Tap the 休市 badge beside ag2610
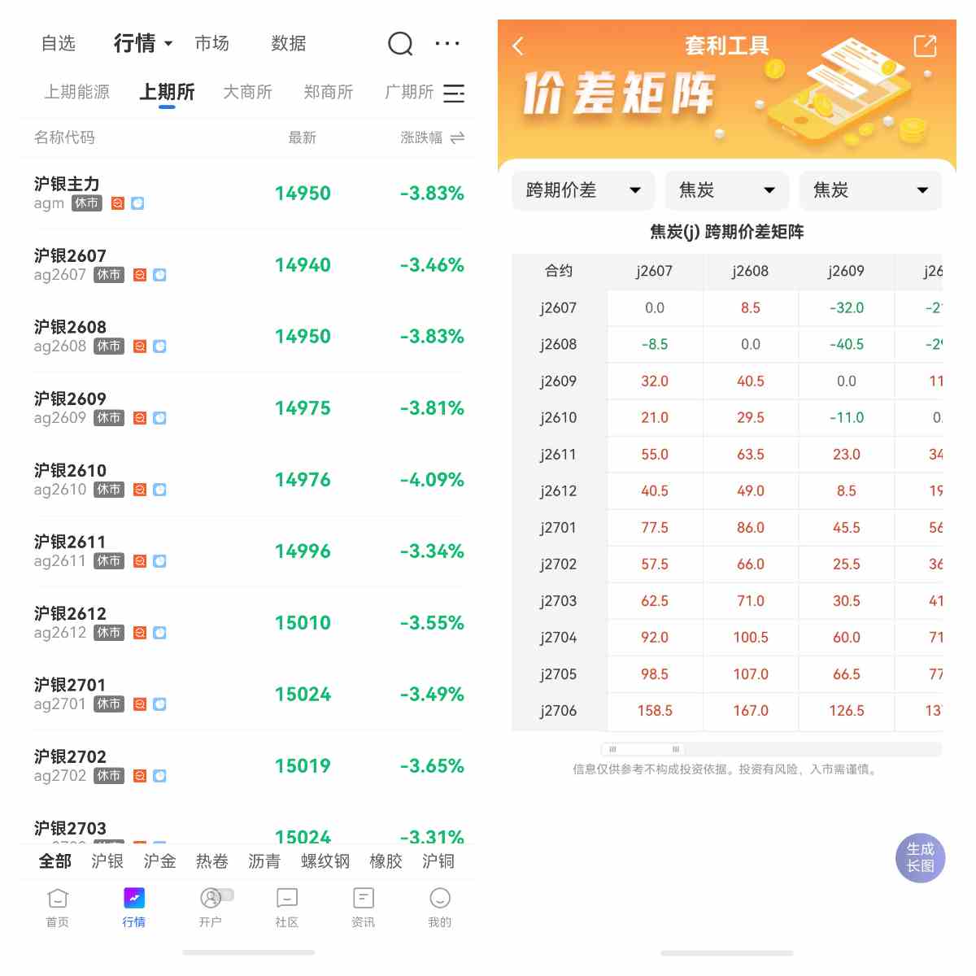The height and width of the screenshot is (976, 976). pyautogui.click(x=109, y=490)
